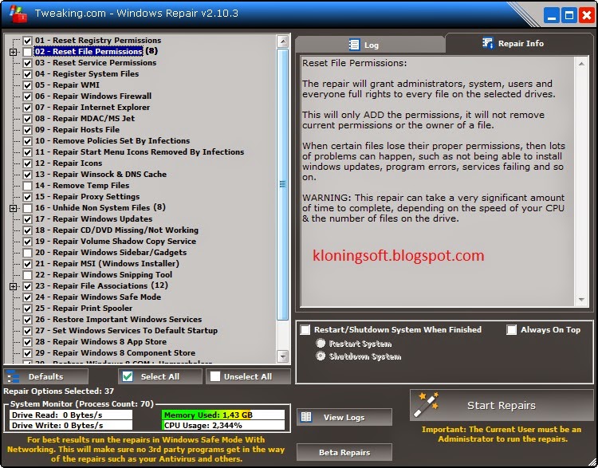This screenshot has width=598, height=468.
Task: Uncheck 03 - Reset Service Permissions
Action: point(27,63)
